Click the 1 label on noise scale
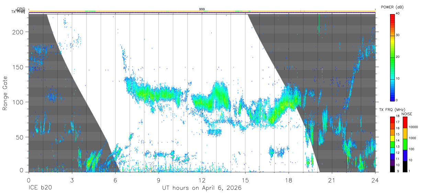Screen dimensions: 422x195 point(409,171)
